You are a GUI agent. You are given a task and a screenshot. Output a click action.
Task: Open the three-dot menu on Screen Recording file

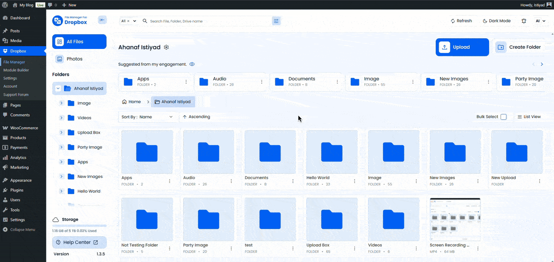[x=478, y=248]
